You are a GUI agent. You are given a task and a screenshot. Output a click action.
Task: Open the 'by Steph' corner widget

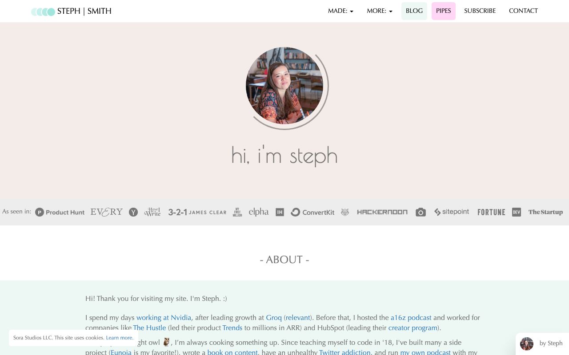click(x=542, y=343)
